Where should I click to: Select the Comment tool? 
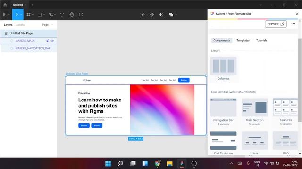point(81,15)
